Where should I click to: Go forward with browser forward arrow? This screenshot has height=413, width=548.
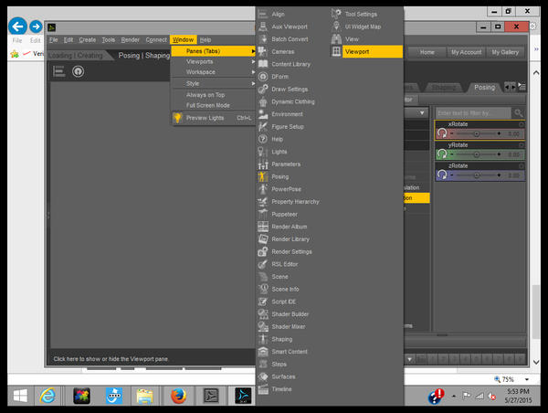coord(36,26)
